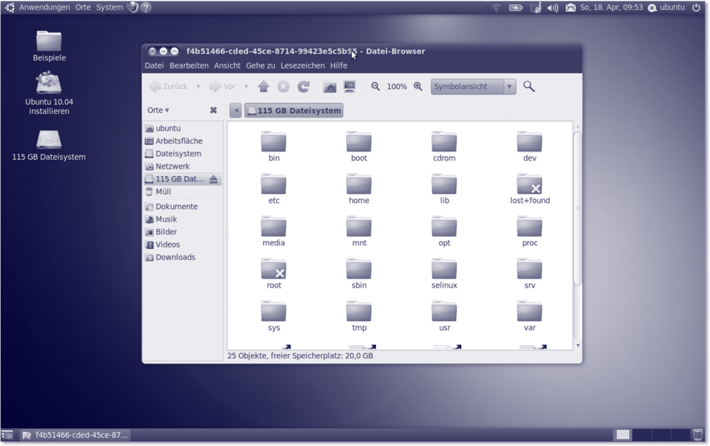Open the Bearbeiten menu

(189, 65)
